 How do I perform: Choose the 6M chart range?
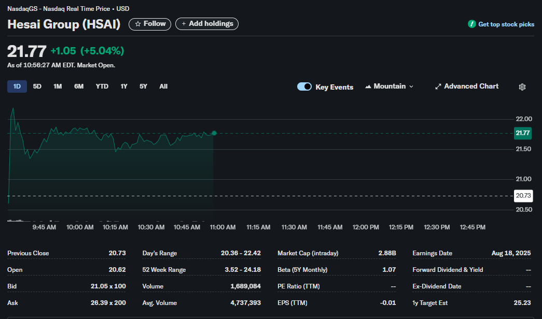pos(79,86)
